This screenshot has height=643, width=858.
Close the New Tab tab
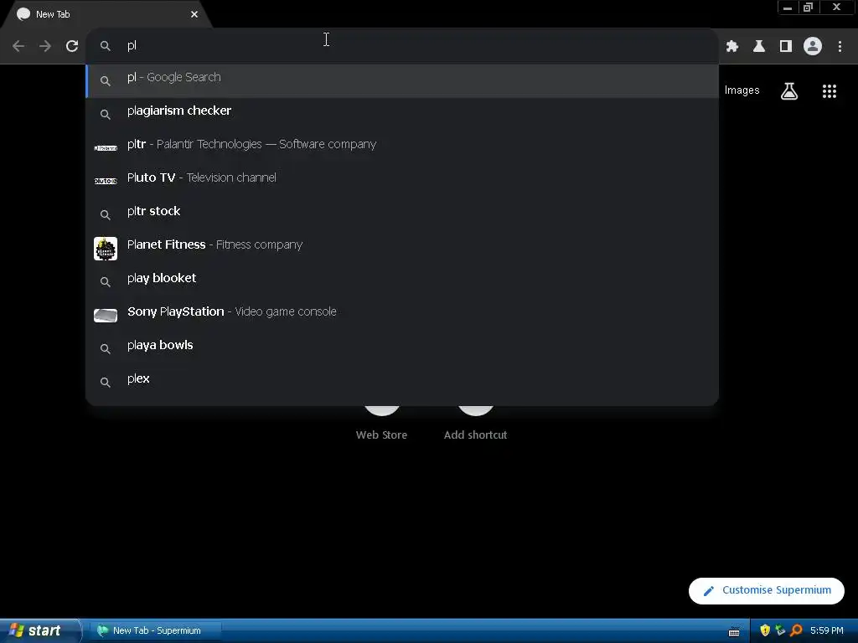[x=194, y=14]
